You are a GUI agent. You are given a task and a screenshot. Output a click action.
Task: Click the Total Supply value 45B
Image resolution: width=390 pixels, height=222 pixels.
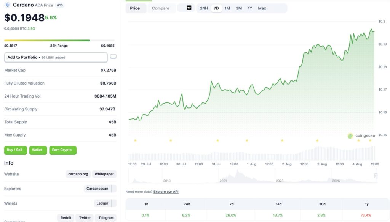tap(112, 122)
